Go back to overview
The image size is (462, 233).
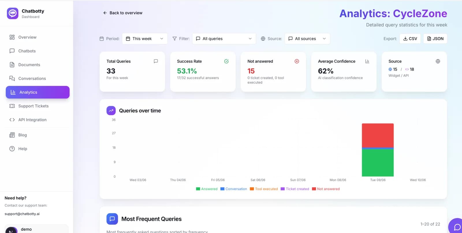pyautogui.click(x=123, y=13)
